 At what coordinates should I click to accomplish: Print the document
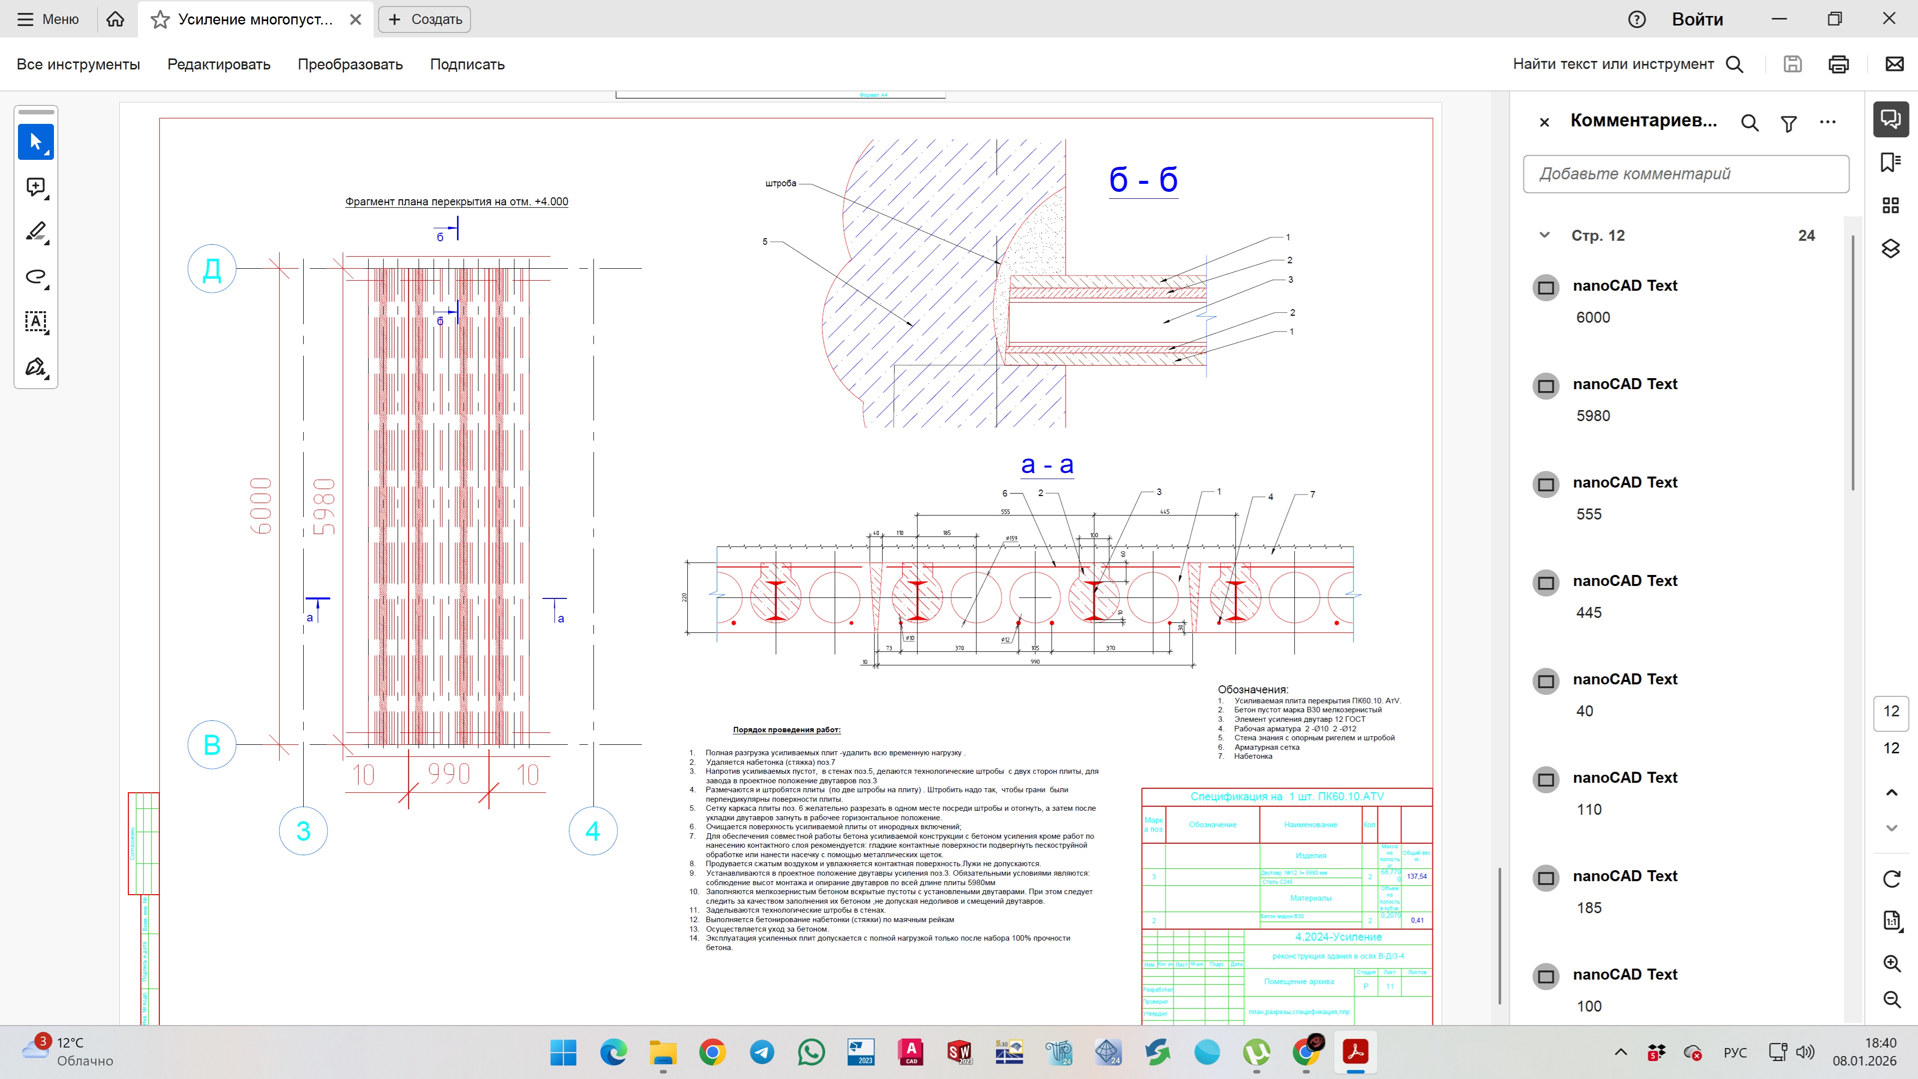1838,64
